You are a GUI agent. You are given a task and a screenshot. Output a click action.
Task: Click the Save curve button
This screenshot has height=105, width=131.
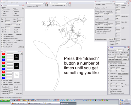pyautogui.click(x=118, y=62)
